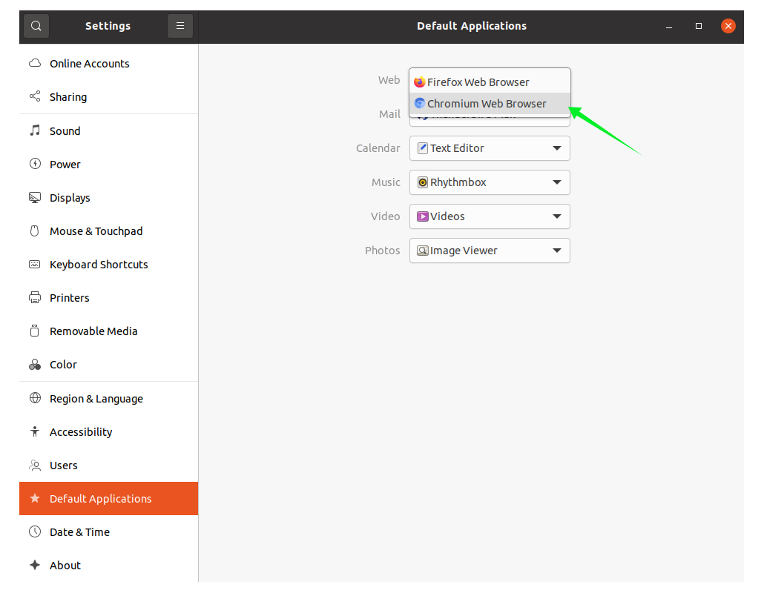Click the 'Mail' field label
This screenshot has height=593, width=764.
point(390,114)
